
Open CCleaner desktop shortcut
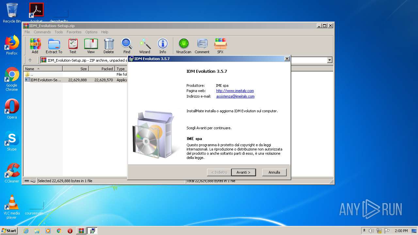pyautogui.click(x=12, y=173)
